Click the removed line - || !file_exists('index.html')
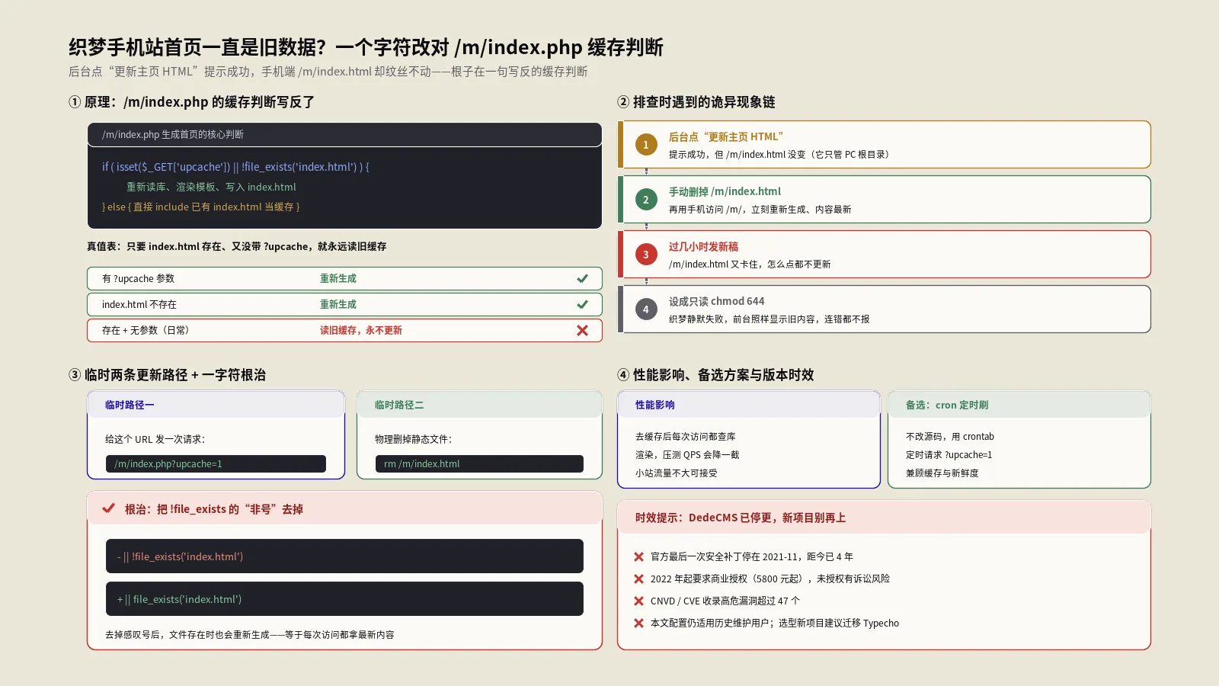The image size is (1219, 686). 344,556
